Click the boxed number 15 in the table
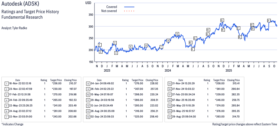Image resolution: width=280 pixels, height=126 pixels. (170, 84)
